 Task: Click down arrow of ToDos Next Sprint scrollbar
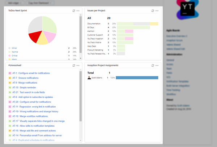pyautogui.click(x=81, y=58)
